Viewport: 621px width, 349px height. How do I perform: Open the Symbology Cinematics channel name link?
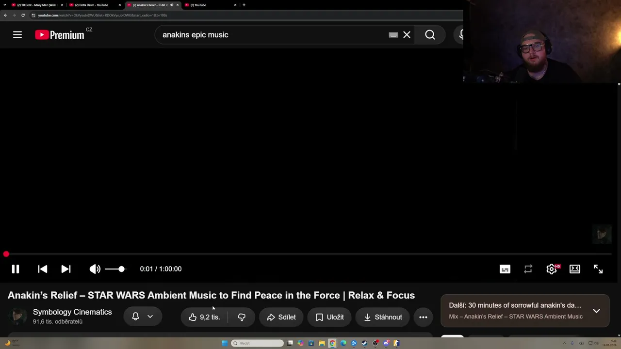72,312
